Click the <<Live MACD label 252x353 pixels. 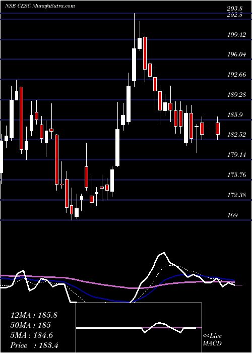pos(212,340)
